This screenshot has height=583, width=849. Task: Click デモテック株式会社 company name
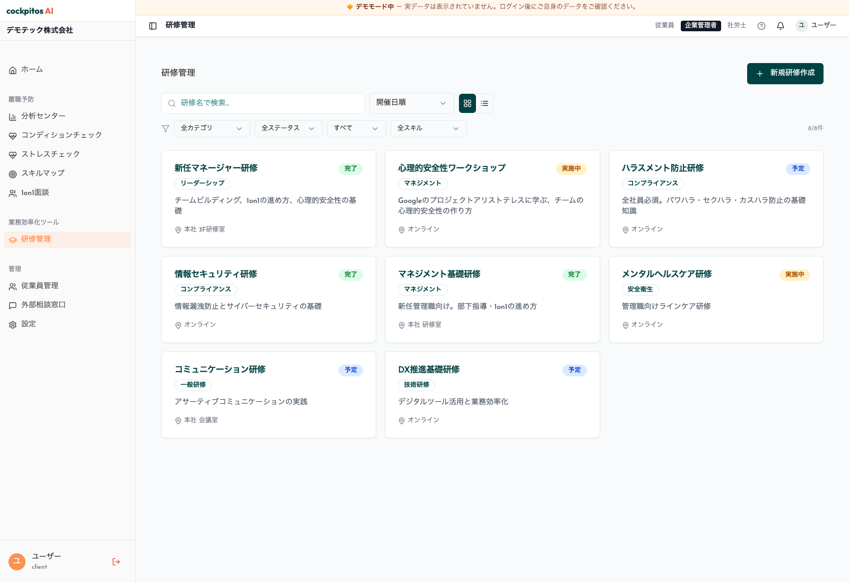tap(40, 31)
